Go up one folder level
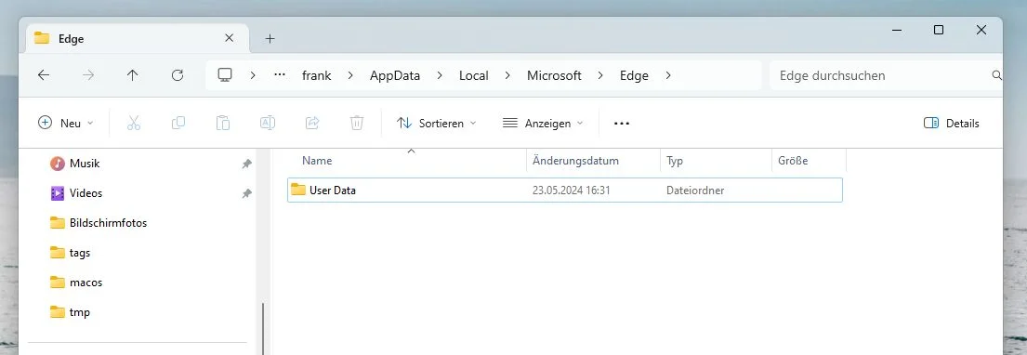 pos(132,75)
